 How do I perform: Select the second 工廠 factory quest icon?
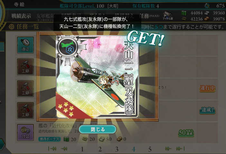[x=25, y=89]
